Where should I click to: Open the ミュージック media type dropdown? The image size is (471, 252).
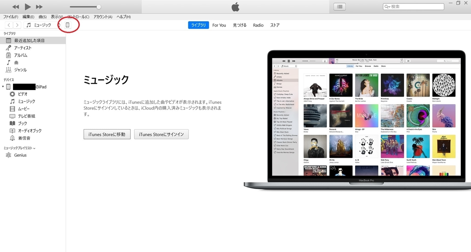42,25
